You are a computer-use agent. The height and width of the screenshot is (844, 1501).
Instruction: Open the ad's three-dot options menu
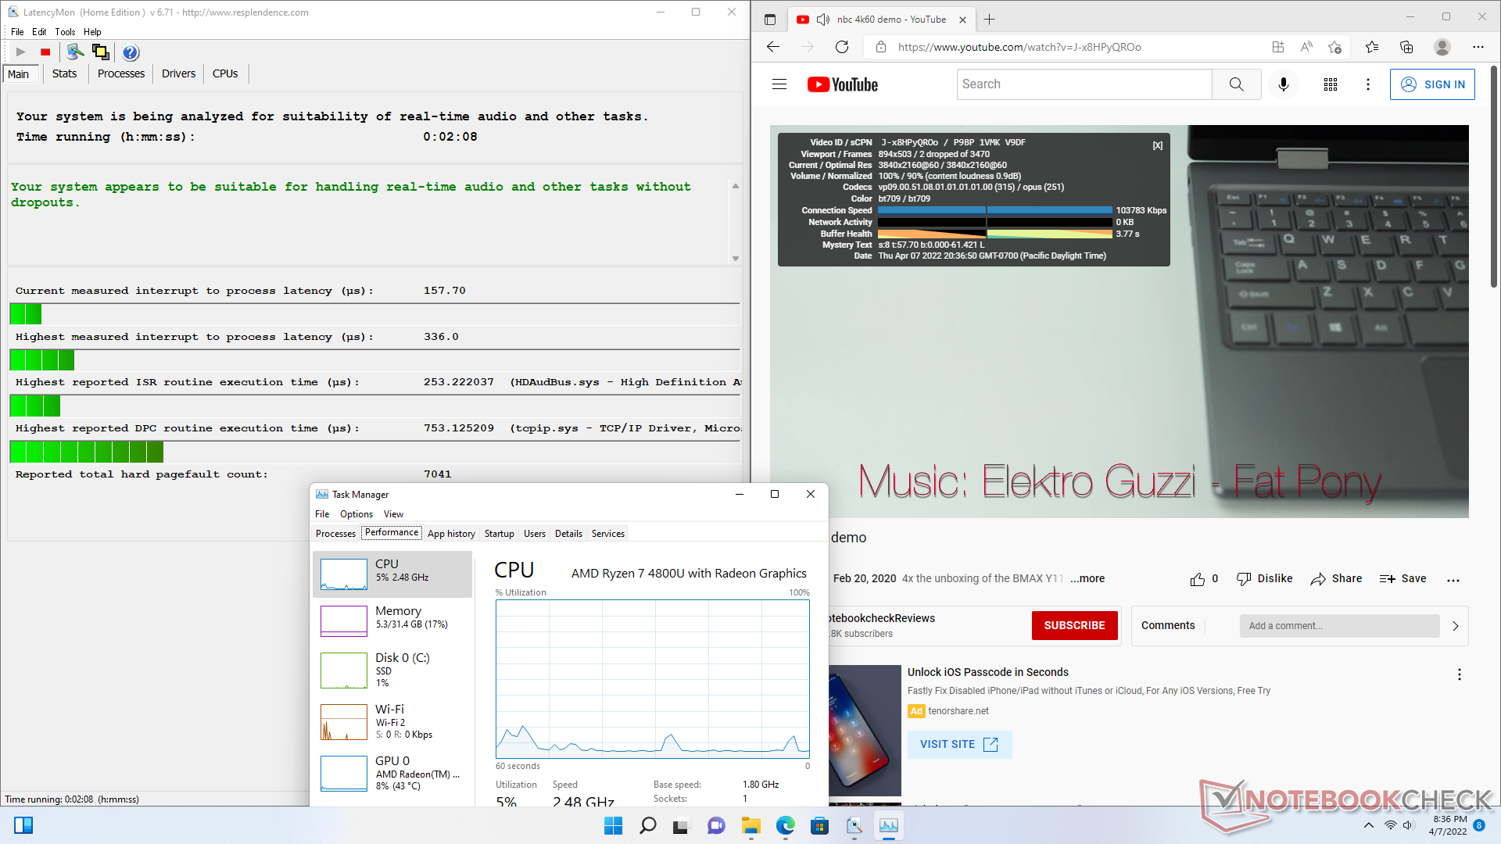1459,674
